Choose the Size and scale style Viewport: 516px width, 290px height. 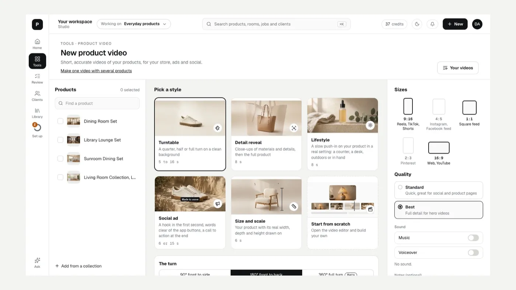point(266,213)
